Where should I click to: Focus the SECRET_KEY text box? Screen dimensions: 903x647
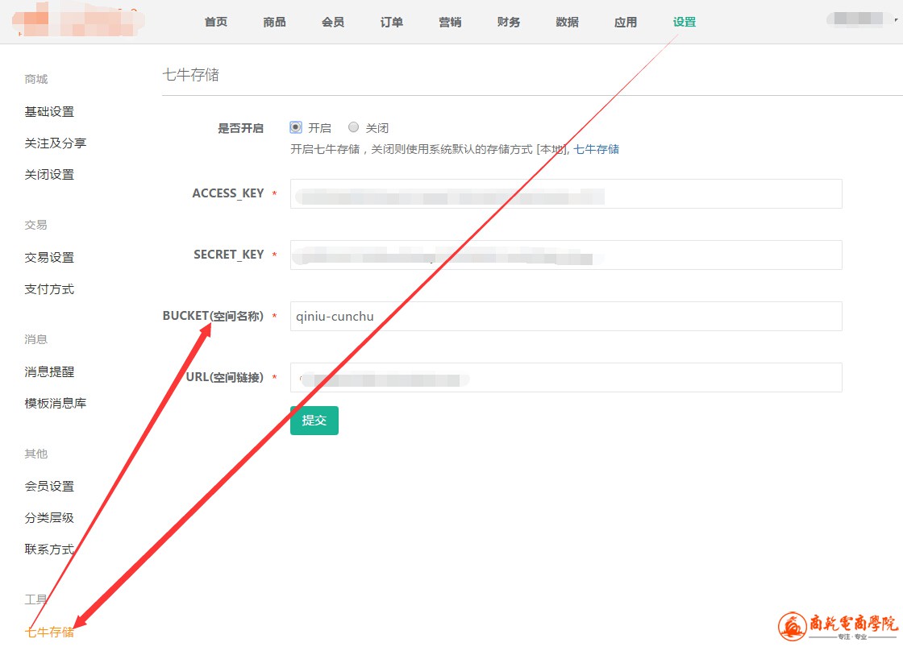point(566,255)
